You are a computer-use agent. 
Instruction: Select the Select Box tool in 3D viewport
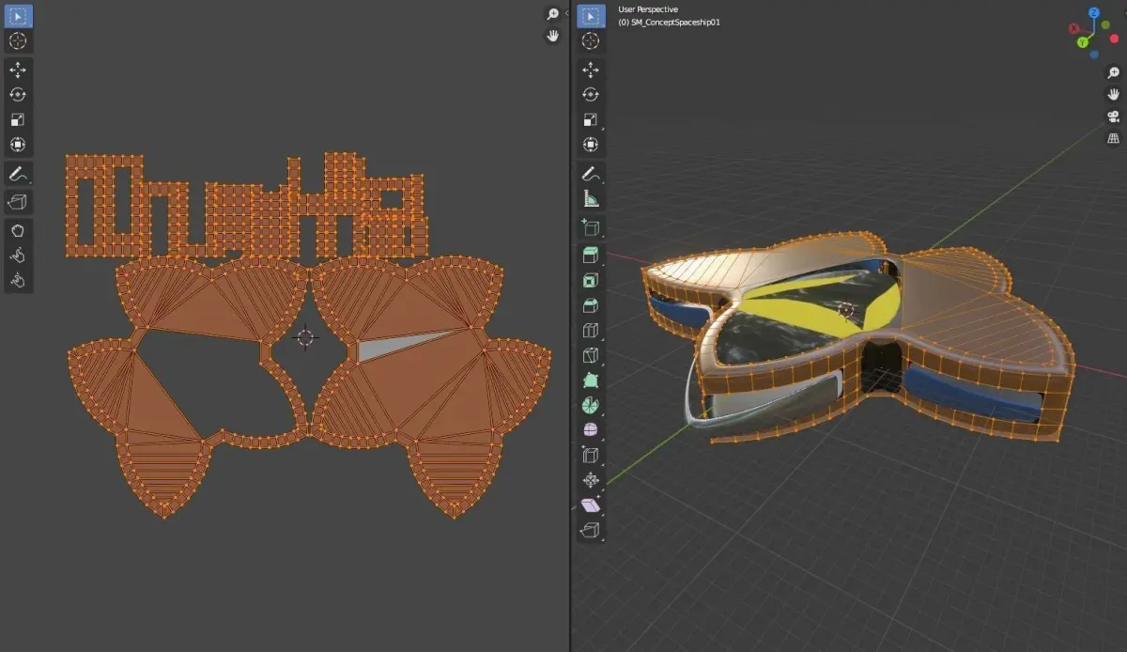591,16
